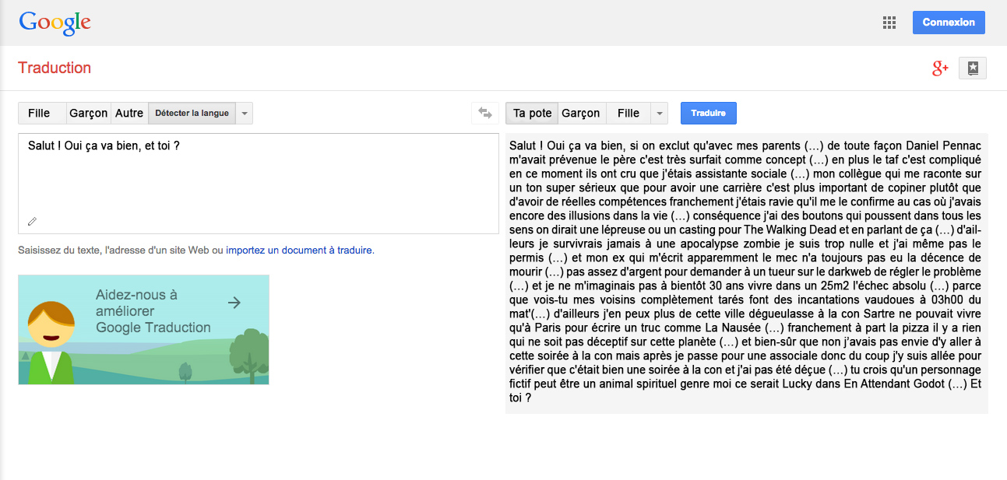Screen dimensions: 1007x480
Task: Expand the target language dropdown arrow
Action: (x=660, y=114)
